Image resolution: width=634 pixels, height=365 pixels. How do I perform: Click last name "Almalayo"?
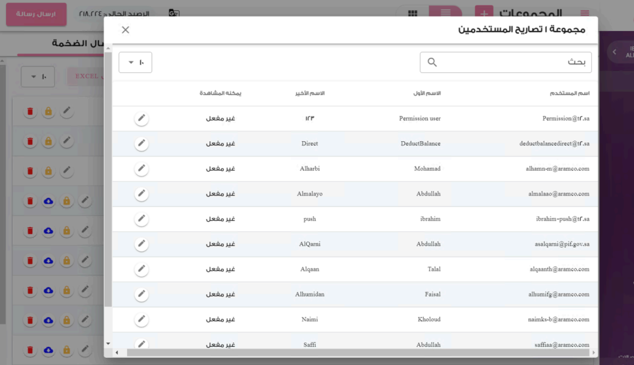310,193
